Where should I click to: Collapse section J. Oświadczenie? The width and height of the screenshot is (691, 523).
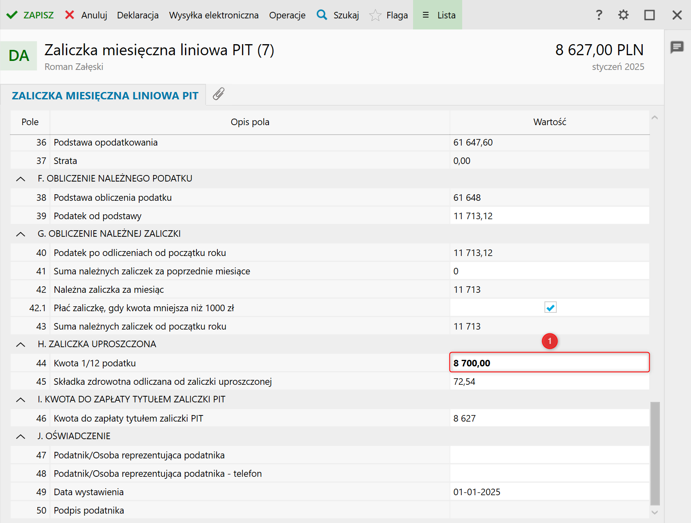(x=20, y=436)
